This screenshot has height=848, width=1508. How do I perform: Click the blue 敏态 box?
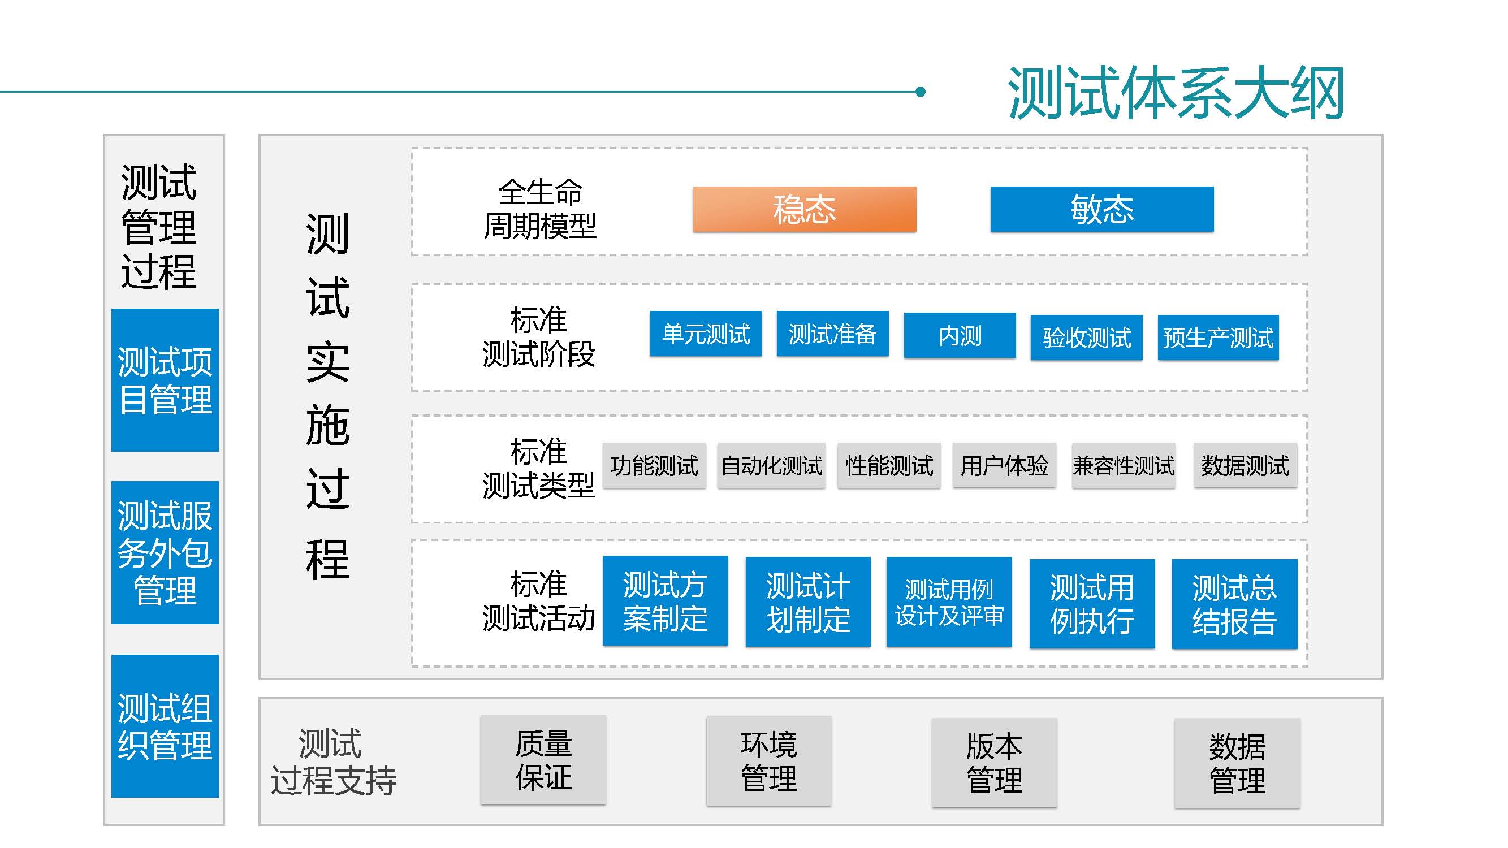pyautogui.click(x=1101, y=209)
